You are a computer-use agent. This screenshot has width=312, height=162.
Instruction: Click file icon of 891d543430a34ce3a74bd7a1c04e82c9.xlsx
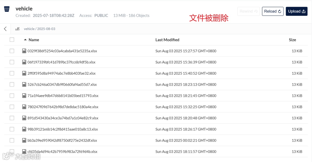[x=24, y=118]
